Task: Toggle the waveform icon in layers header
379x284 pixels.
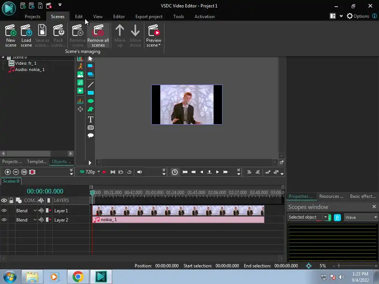Action: tap(41, 200)
